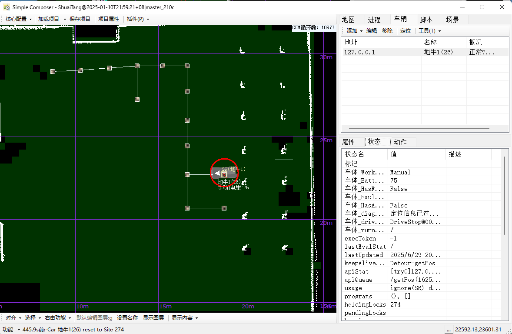The height and width of the screenshot is (334, 512).
Task: Click the 保存项目 button
Action: 80,19
